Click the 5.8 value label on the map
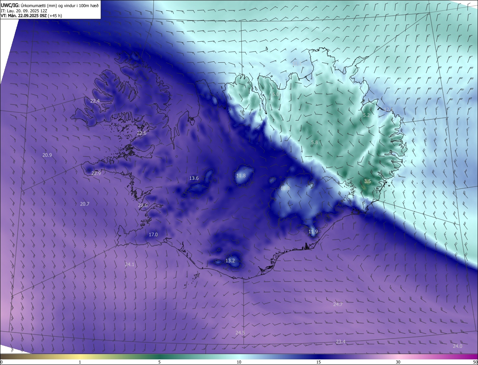Viewport: 478px width, 365px height. coord(314,142)
